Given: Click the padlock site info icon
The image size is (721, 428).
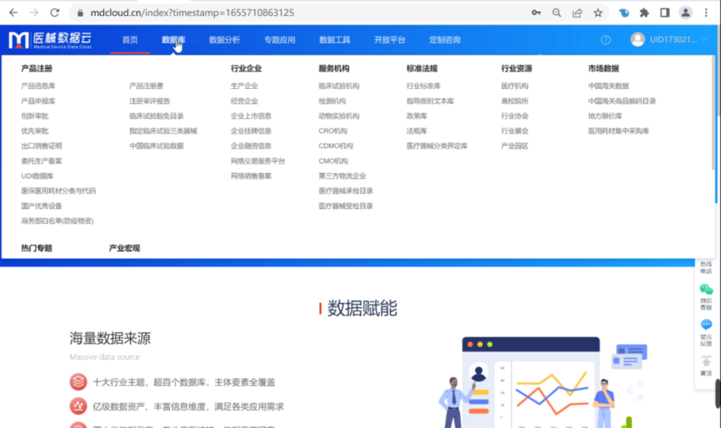Looking at the screenshot, I should (x=81, y=13).
